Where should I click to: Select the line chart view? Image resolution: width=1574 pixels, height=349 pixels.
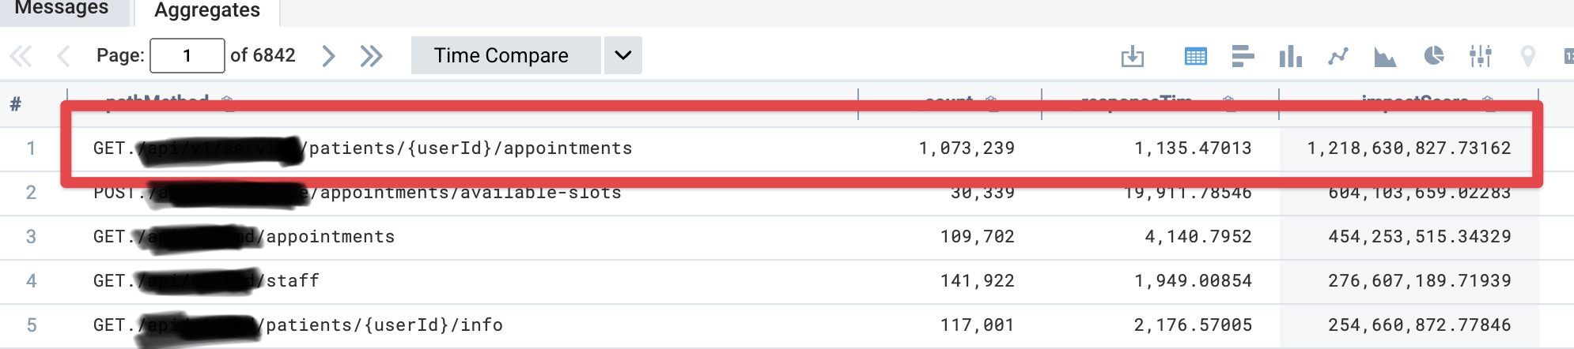click(1338, 56)
